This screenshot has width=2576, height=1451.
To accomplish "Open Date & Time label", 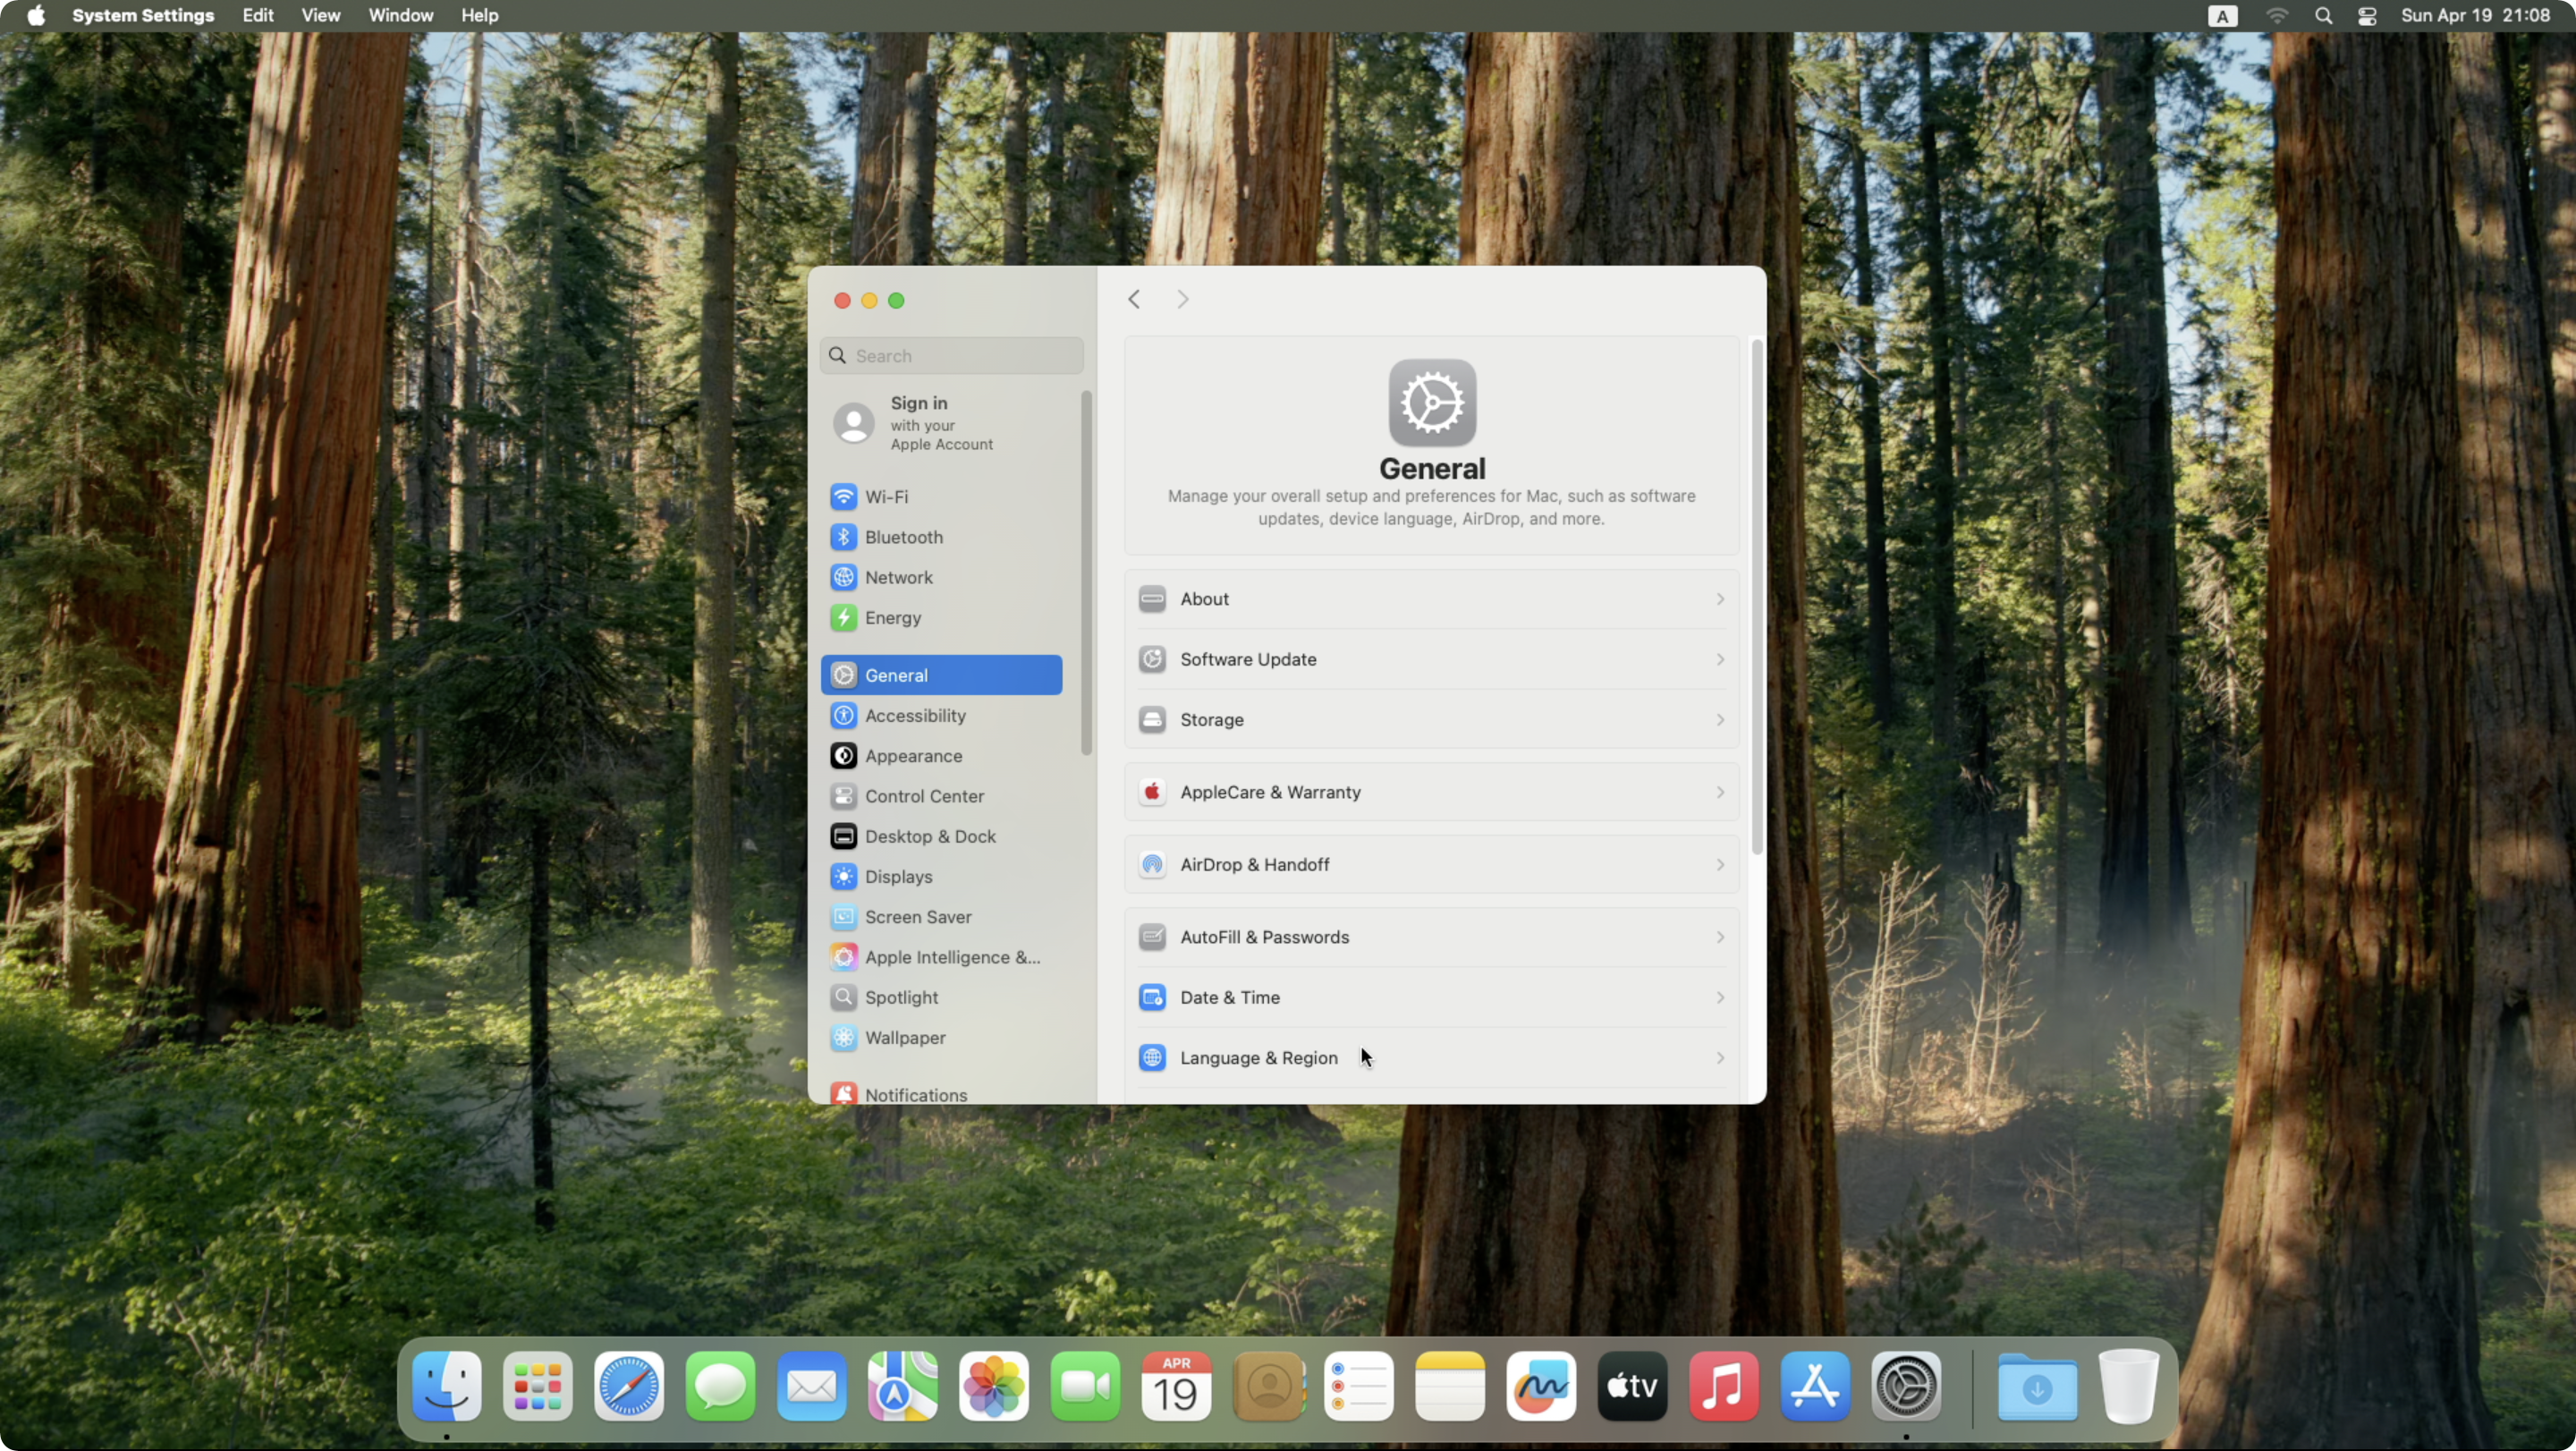I will (x=1230, y=998).
